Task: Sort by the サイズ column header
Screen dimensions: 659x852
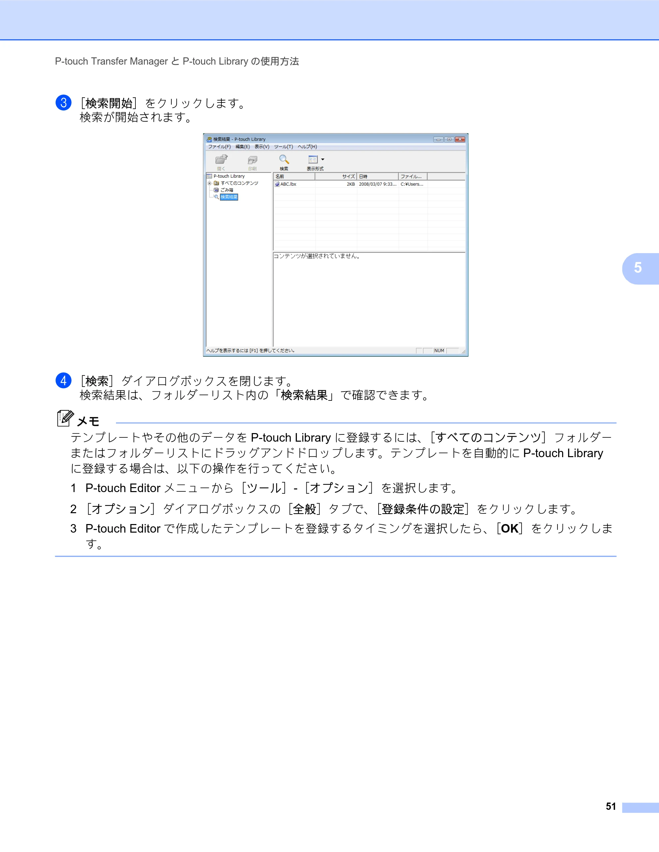Action: tap(336, 176)
